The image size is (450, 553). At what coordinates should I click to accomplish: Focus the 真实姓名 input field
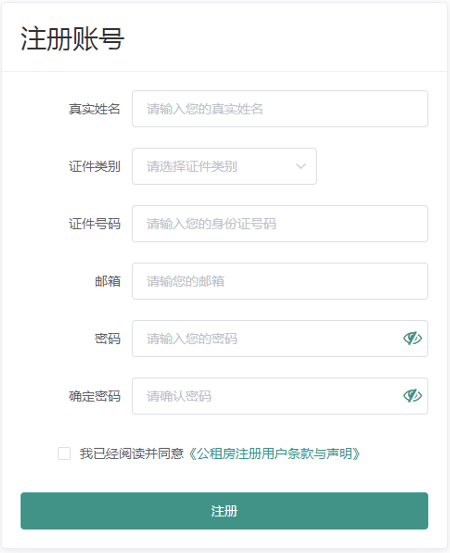click(x=279, y=109)
